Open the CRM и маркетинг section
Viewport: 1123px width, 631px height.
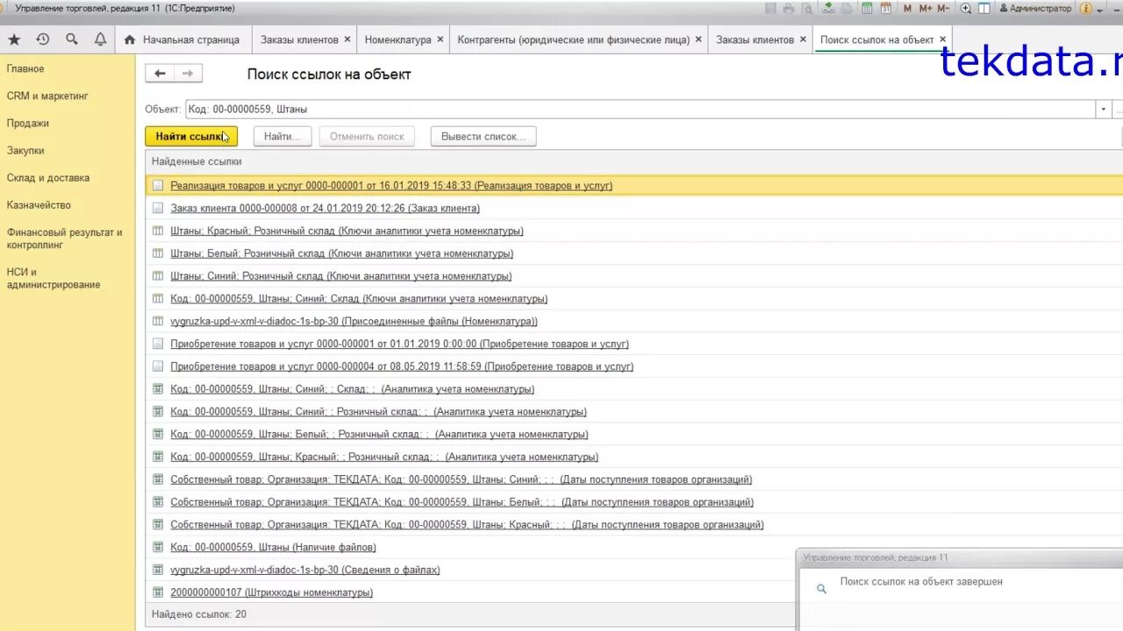pyautogui.click(x=47, y=96)
